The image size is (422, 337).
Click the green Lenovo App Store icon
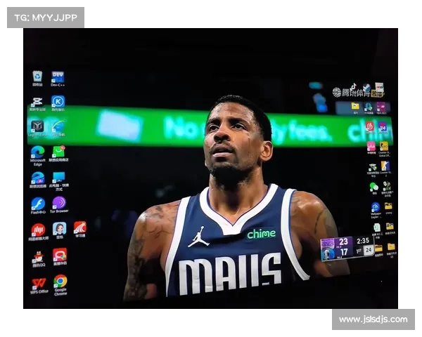click(x=58, y=152)
